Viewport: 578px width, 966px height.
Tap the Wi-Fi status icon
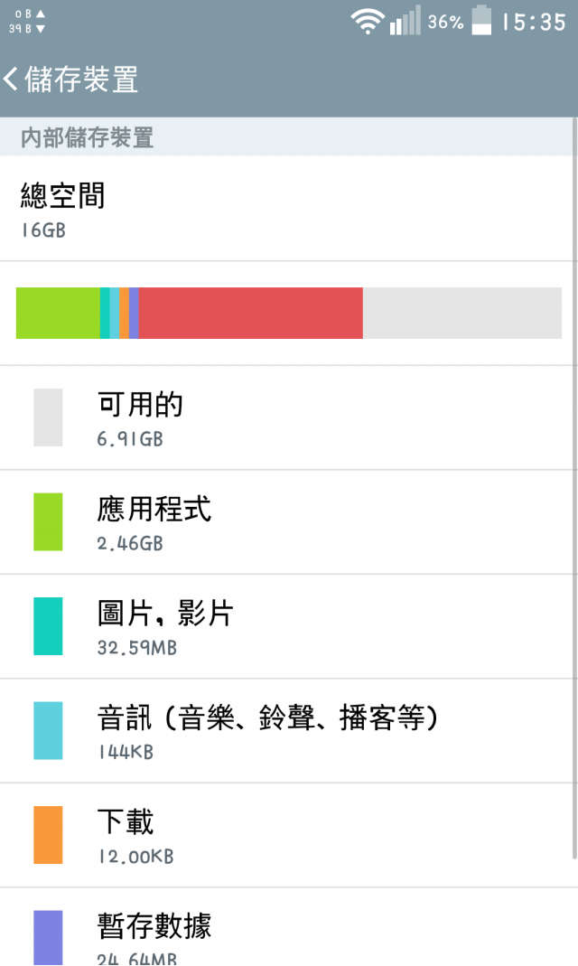(x=368, y=22)
